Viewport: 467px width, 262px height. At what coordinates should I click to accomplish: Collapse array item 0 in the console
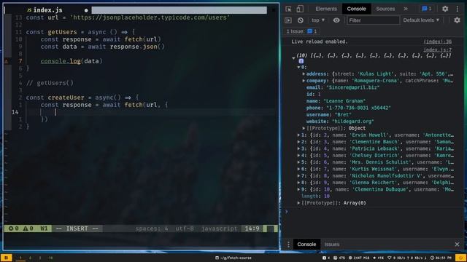[298, 68]
